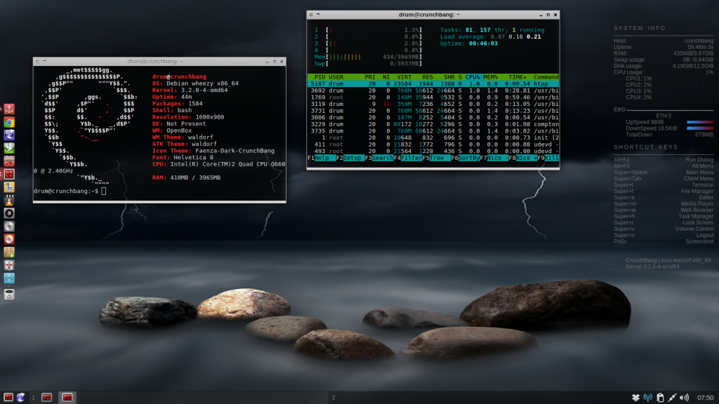
Task: Open window menu of htop terminal titlebar
Action: coord(311,14)
